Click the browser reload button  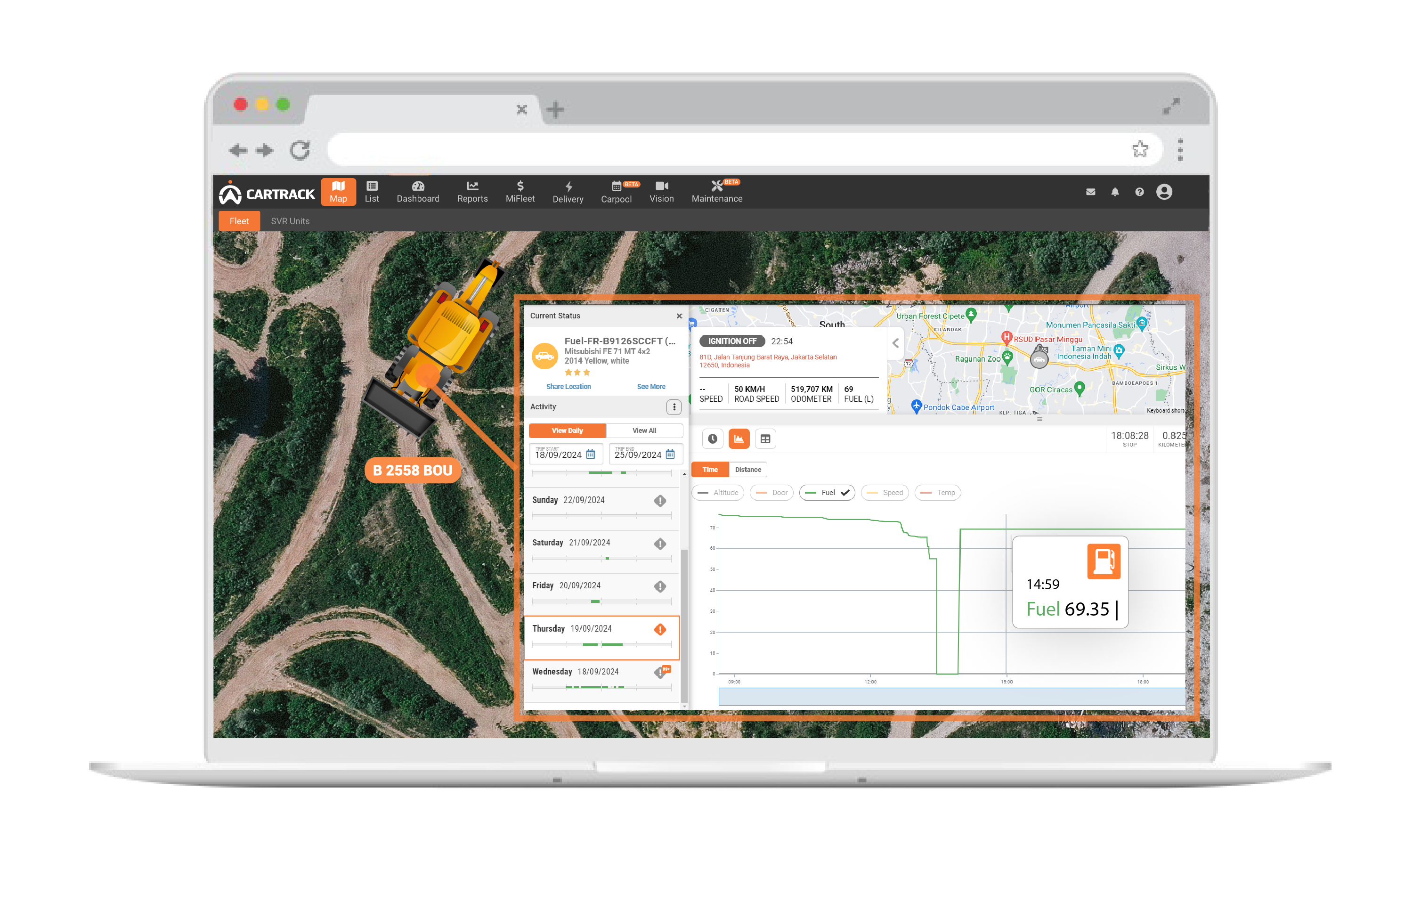(x=300, y=150)
